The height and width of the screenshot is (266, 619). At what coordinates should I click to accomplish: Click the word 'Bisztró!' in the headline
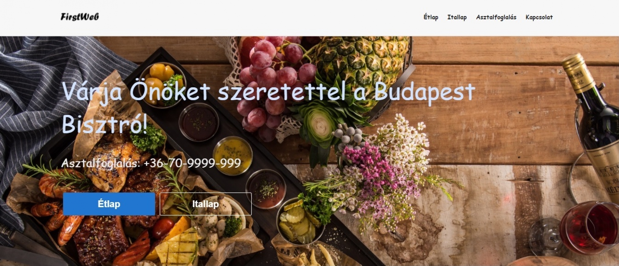(x=104, y=124)
